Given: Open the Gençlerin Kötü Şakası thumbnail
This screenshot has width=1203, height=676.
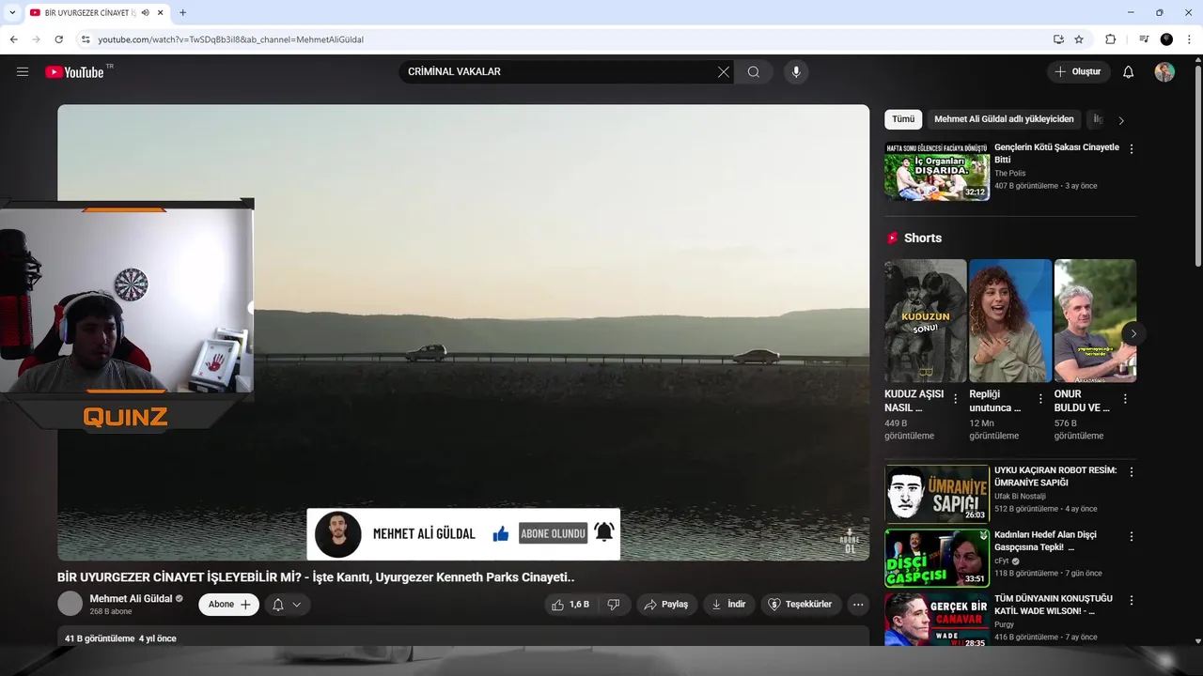Looking at the screenshot, I should click(936, 171).
